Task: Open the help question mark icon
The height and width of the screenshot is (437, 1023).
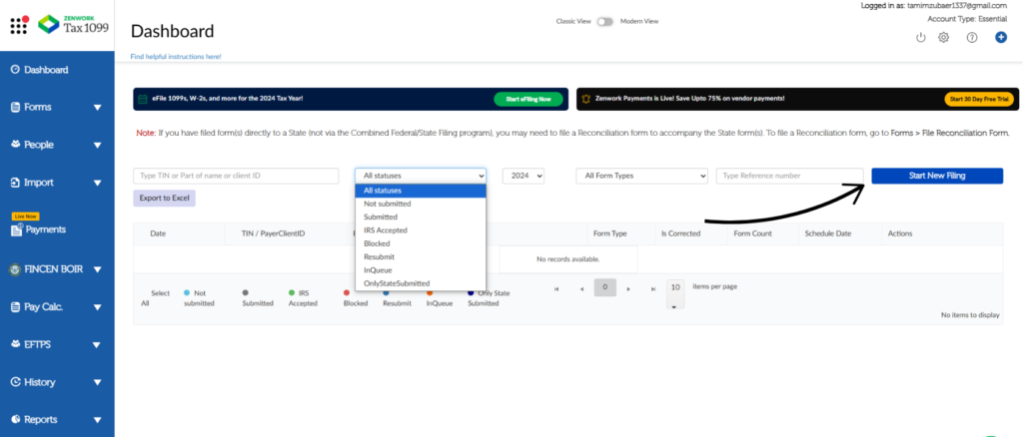Action: click(x=971, y=37)
